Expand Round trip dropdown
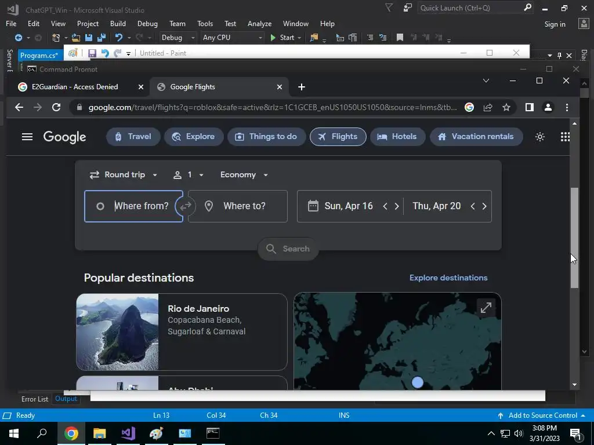Image resolution: width=594 pixels, height=445 pixels. click(x=123, y=175)
